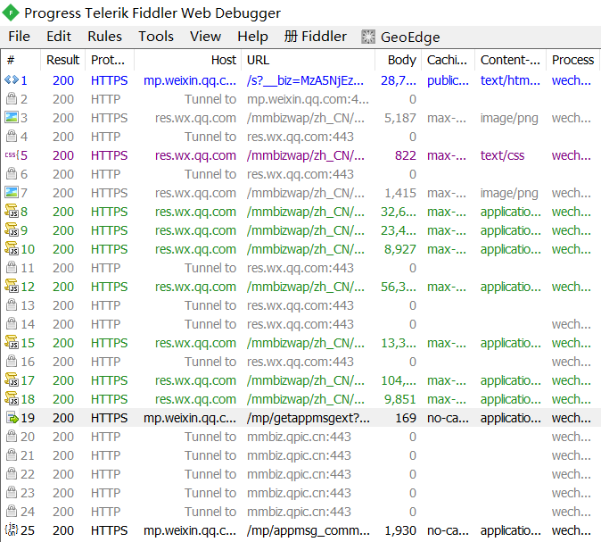Click the lock icon of session 13

click(12, 305)
